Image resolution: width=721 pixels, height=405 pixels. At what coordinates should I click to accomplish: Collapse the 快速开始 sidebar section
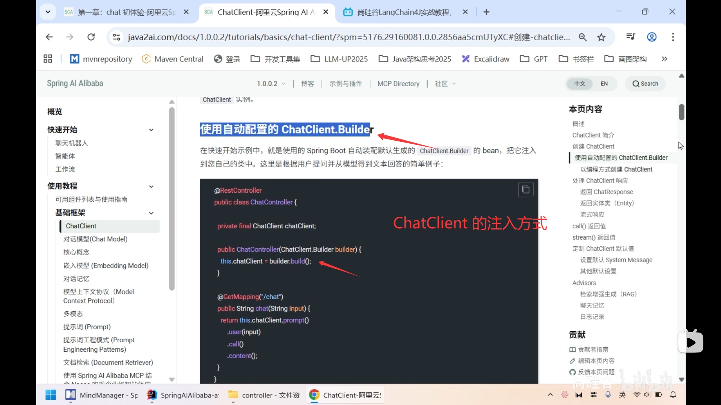(151, 130)
